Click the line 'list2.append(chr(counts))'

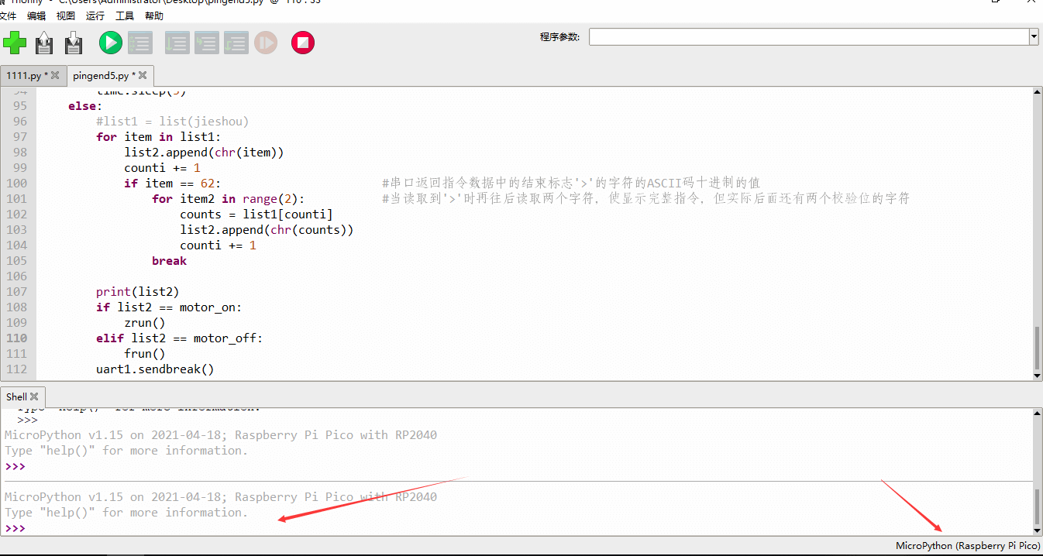point(267,229)
